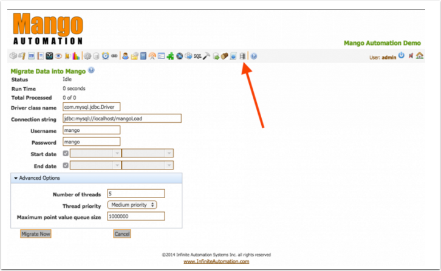
Task: Open the chain link icon
Action: [114, 56]
